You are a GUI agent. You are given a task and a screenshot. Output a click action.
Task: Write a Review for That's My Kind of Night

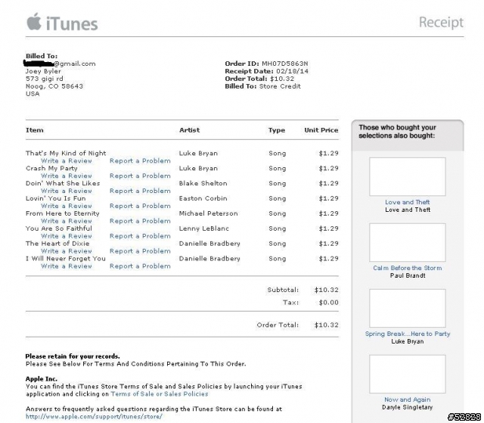pos(67,161)
